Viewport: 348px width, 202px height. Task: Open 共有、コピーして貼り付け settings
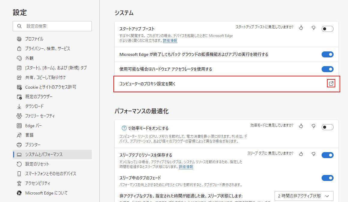pos(52,78)
